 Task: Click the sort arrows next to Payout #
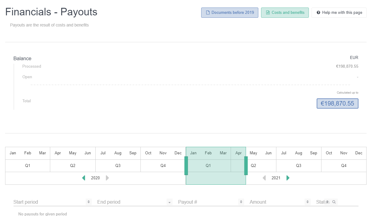pos(241,202)
